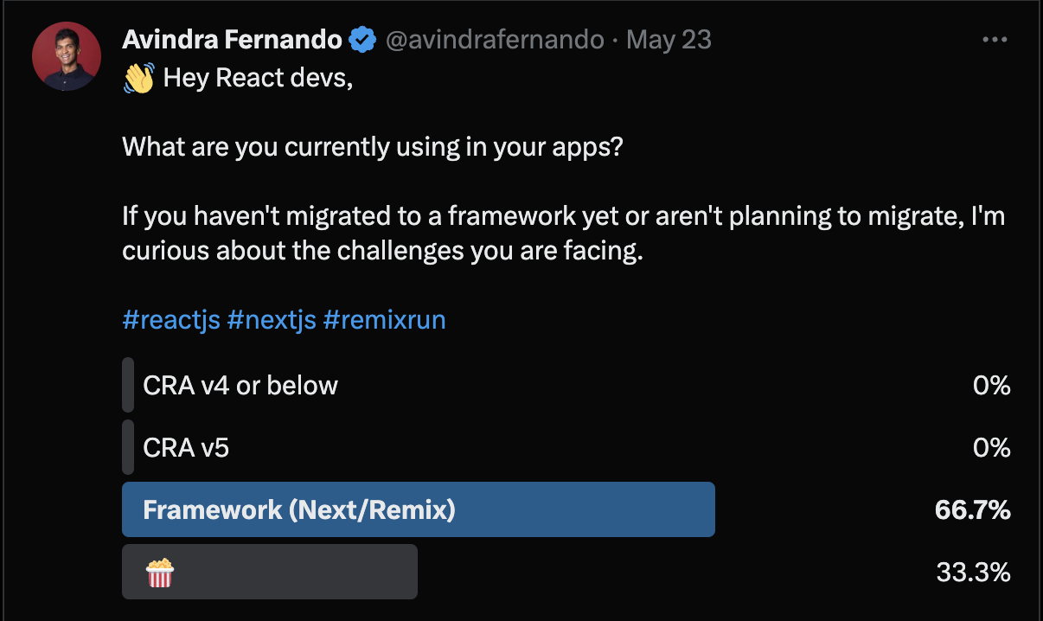Select the CRA v5 poll option
Screen dimensions: 1043x621
tap(186, 447)
